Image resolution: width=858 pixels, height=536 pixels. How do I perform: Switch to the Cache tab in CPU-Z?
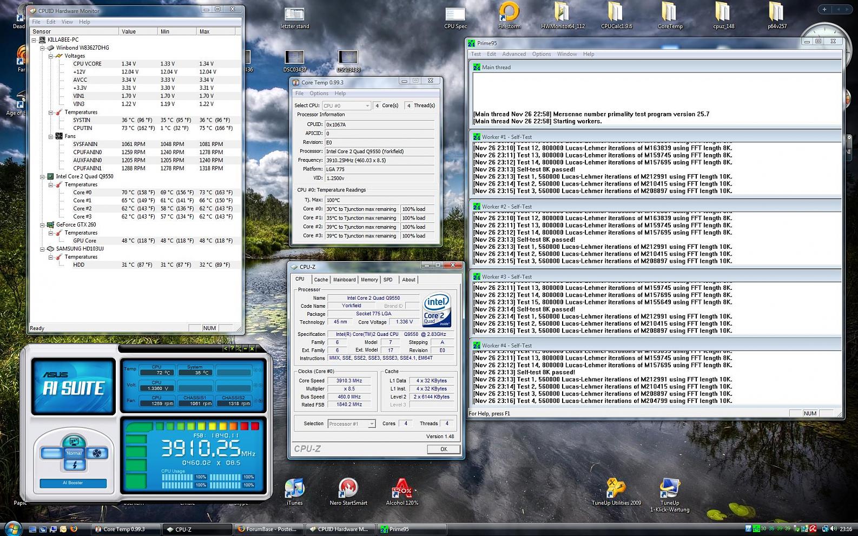click(x=321, y=280)
